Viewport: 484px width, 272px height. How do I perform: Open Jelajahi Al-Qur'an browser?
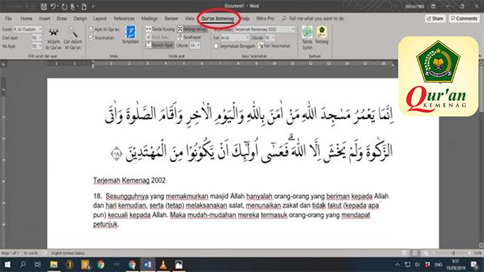point(54,39)
